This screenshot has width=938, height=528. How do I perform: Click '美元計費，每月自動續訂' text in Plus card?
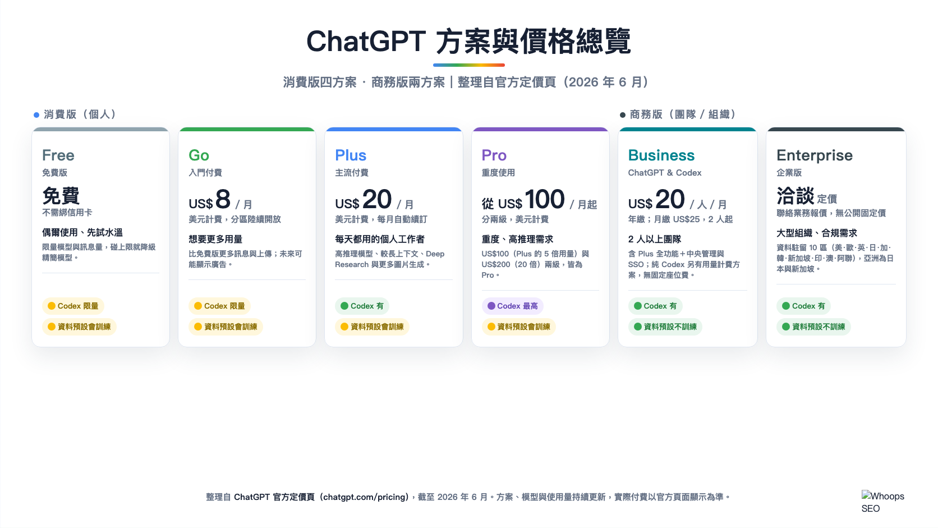(x=381, y=219)
